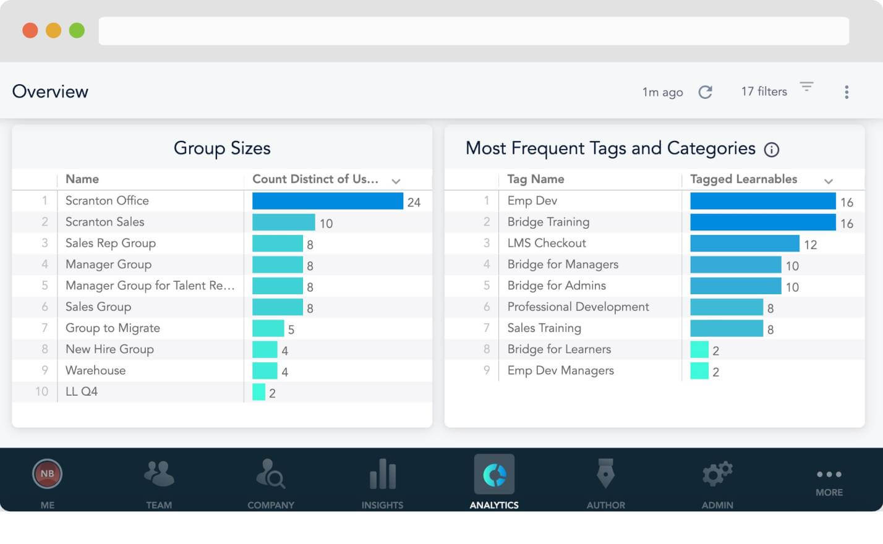
Task: Click the info icon beside Most Frequent Tags
Action: pos(771,150)
